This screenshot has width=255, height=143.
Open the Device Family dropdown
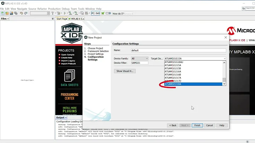pyautogui.click(x=140, y=58)
